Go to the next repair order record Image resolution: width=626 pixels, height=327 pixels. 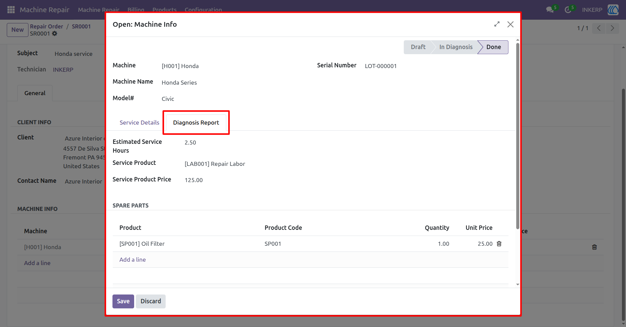pyautogui.click(x=612, y=28)
